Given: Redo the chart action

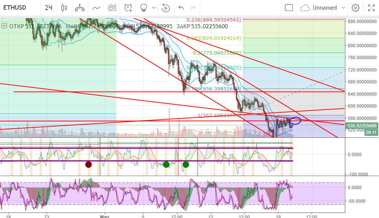Looking at the screenshot, I should (x=192, y=7).
